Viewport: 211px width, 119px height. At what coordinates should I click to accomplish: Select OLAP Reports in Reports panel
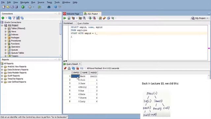14,76
